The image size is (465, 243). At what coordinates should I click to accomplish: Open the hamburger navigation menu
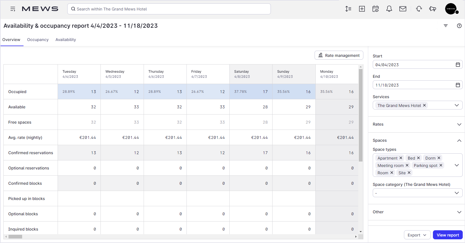pyautogui.click(x=13, y=9)
